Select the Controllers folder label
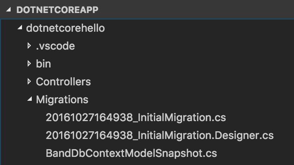The width and height of the screenshot is (294, 165). [64, 82]
